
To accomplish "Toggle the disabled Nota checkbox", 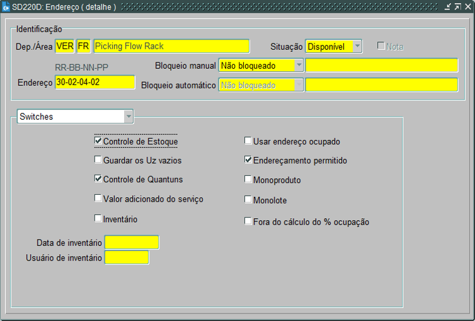I will coord(381,46).
